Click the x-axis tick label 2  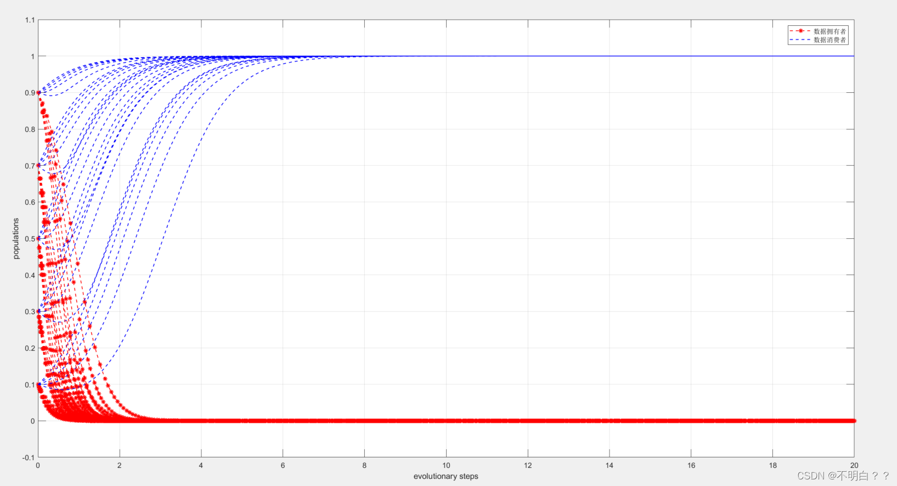tap(119, 465)
